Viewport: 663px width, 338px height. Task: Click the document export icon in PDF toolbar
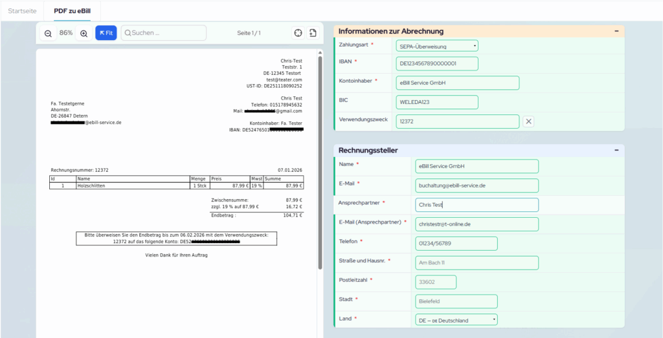coord(313,33)
